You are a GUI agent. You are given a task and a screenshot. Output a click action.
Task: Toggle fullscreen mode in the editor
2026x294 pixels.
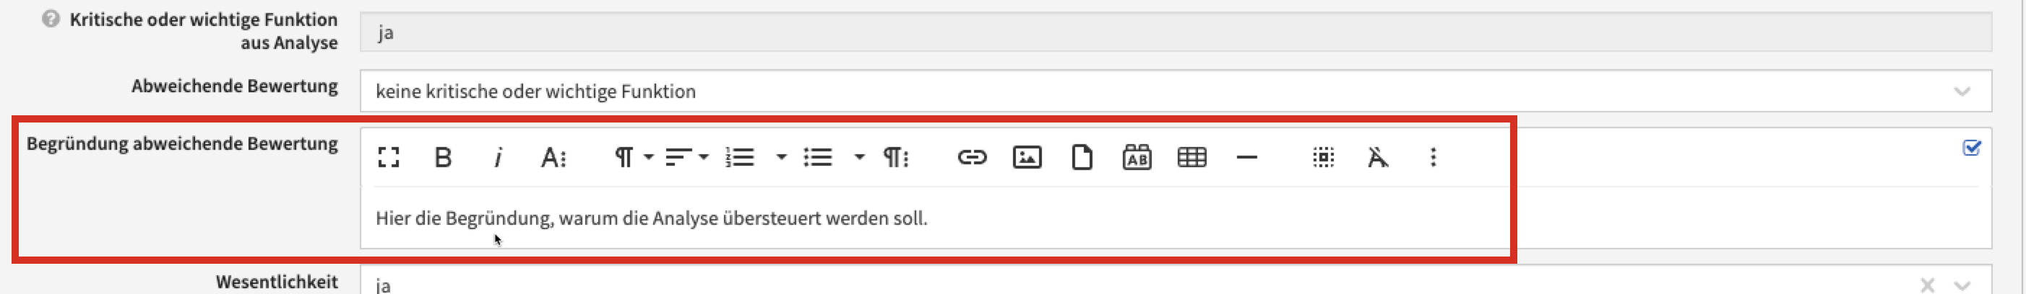click(389, 158)
